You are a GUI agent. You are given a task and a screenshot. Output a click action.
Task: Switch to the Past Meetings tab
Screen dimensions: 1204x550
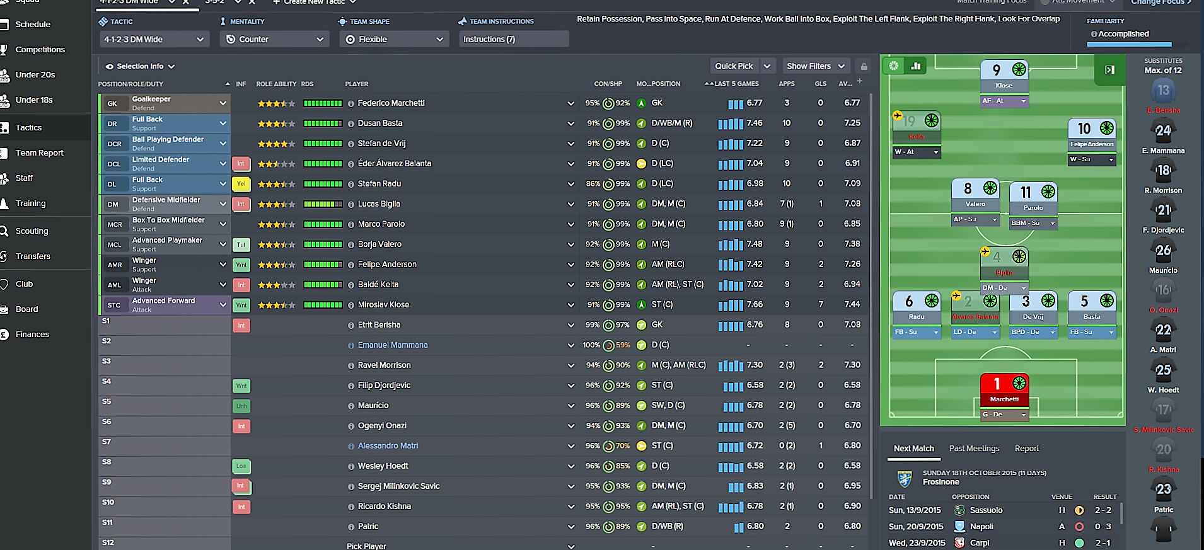pyautogui.click(x=974, y=449)
